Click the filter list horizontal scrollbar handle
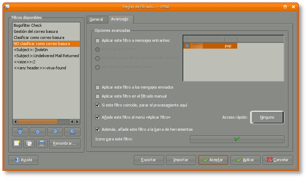Viewport: 307px width, 179px height. point(38,121)
